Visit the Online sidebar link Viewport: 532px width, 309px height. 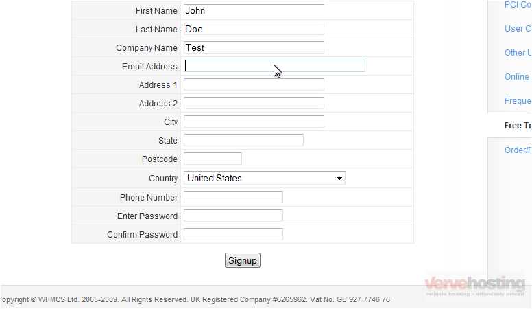[517, 77]
